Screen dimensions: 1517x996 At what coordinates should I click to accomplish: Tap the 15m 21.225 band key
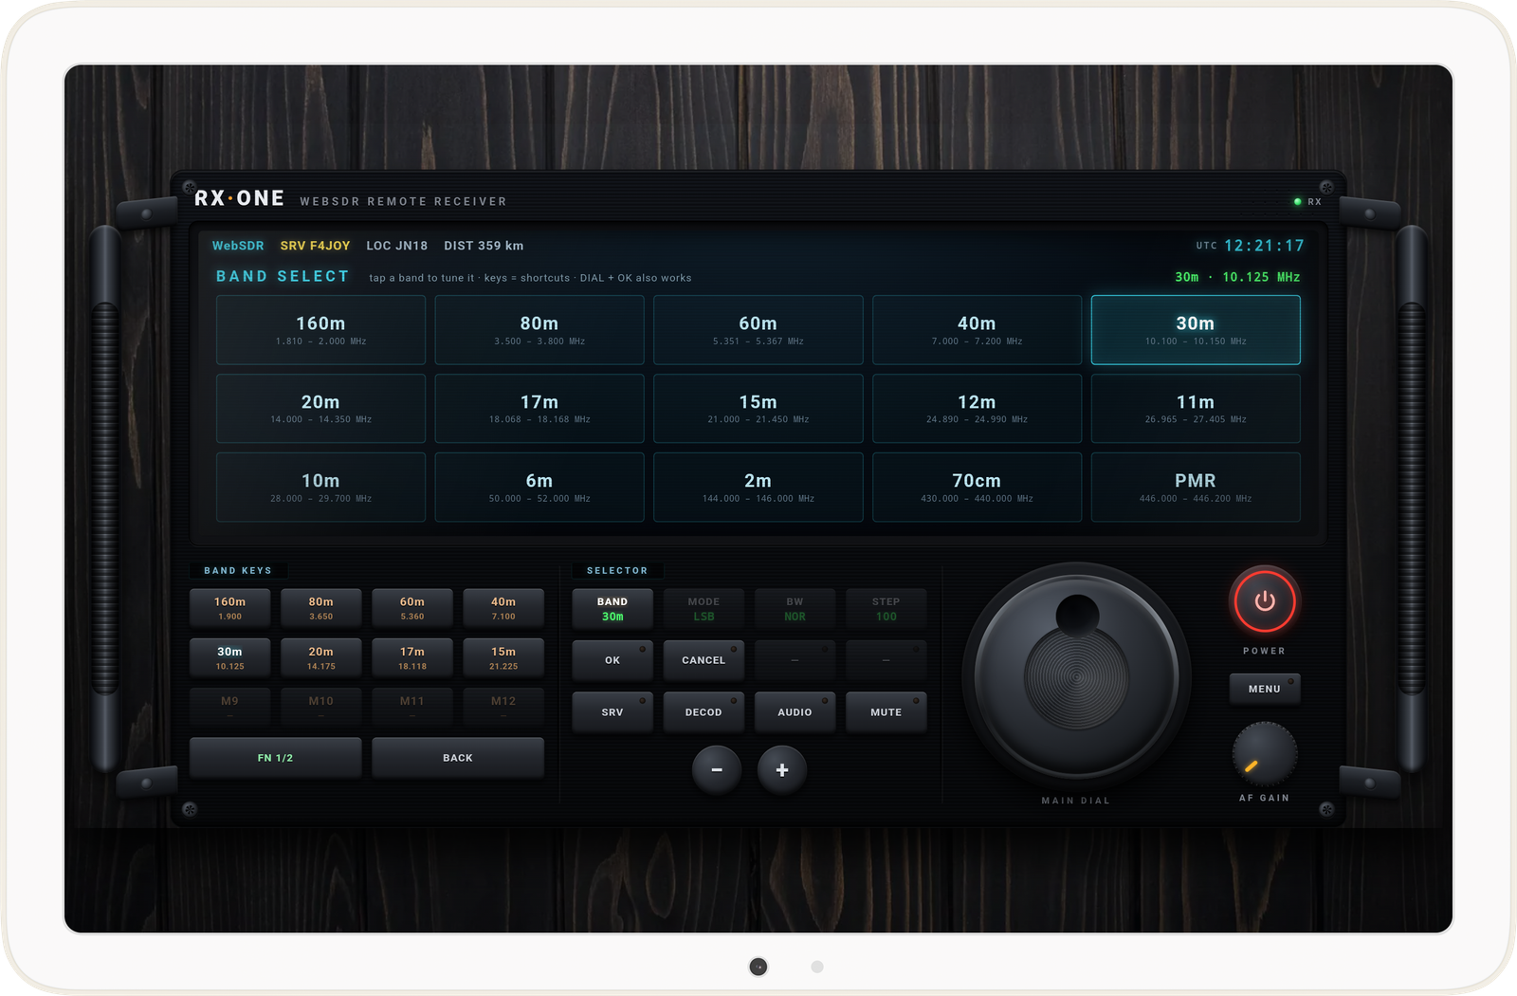(x=503, y=658)
